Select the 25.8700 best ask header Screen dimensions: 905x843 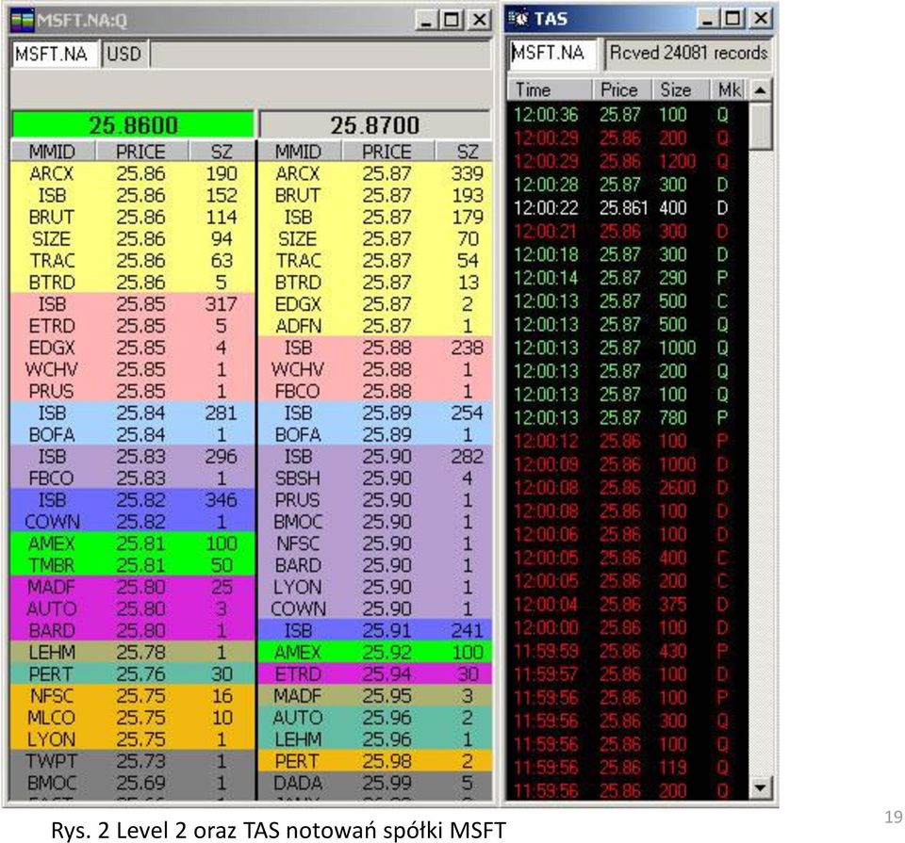(x=374, y=125)
